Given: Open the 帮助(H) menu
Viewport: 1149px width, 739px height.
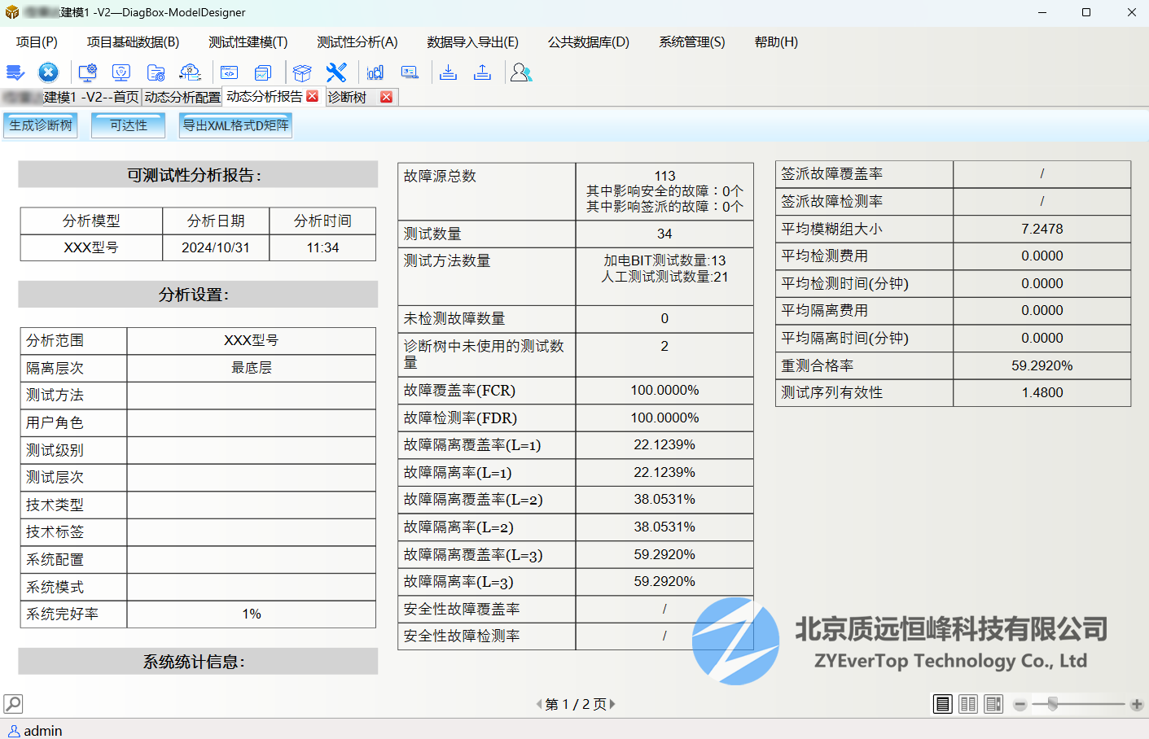Looking at the screenshot, I should pos(776,42).
